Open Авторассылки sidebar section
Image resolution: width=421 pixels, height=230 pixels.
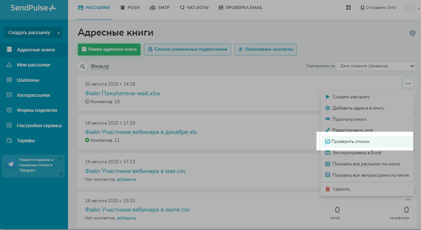tap(34, 95)
